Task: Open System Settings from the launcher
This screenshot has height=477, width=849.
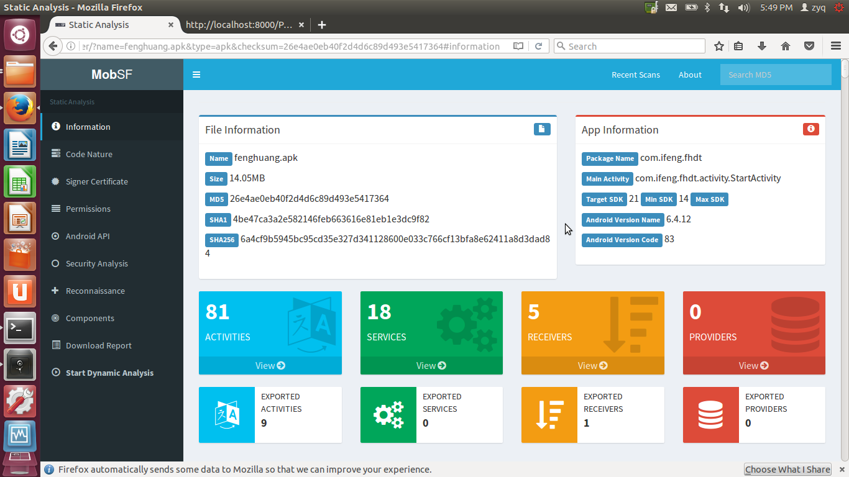Action: (20, 401)
